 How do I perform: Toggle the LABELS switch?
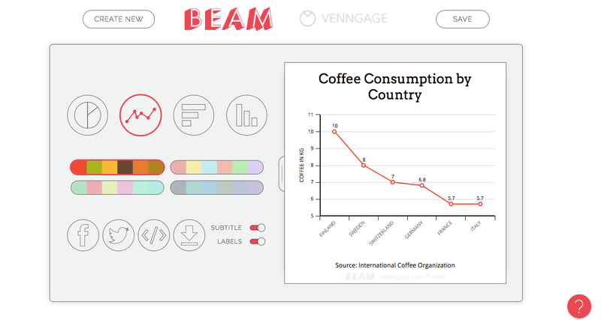(x=258, y=241)
